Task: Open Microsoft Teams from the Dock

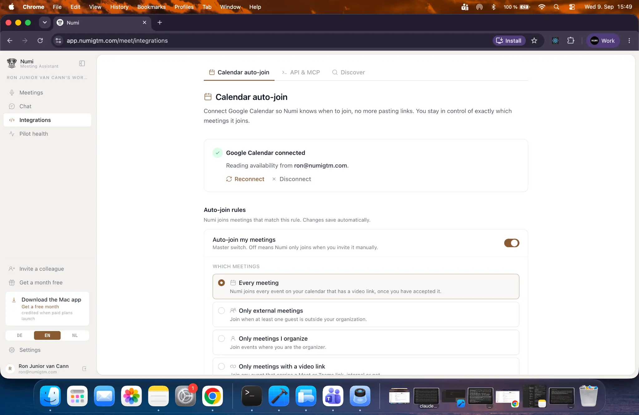Action: [x=333, y=396]
